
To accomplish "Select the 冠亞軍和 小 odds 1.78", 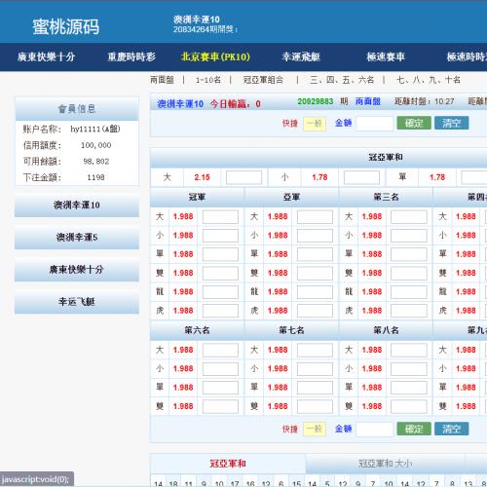I will 319,177.
